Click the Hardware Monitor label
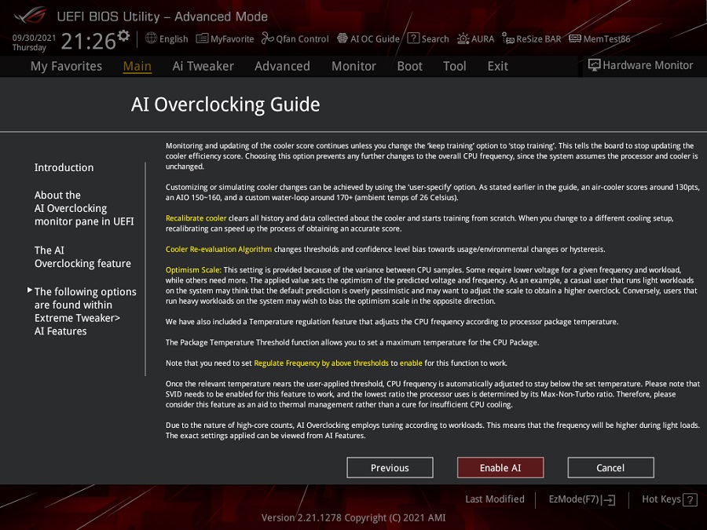The image size is (707, 530). tap(648, 65)
